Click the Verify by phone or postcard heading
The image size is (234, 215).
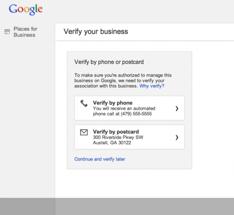109,62
